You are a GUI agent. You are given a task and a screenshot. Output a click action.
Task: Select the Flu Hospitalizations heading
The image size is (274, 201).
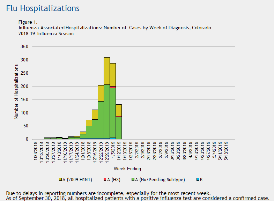click(43, 8)
